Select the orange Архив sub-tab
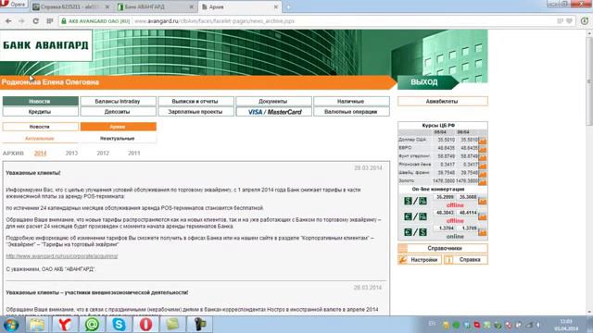The height and width of the screenshot is (333, 593). (x=118, y=127)
